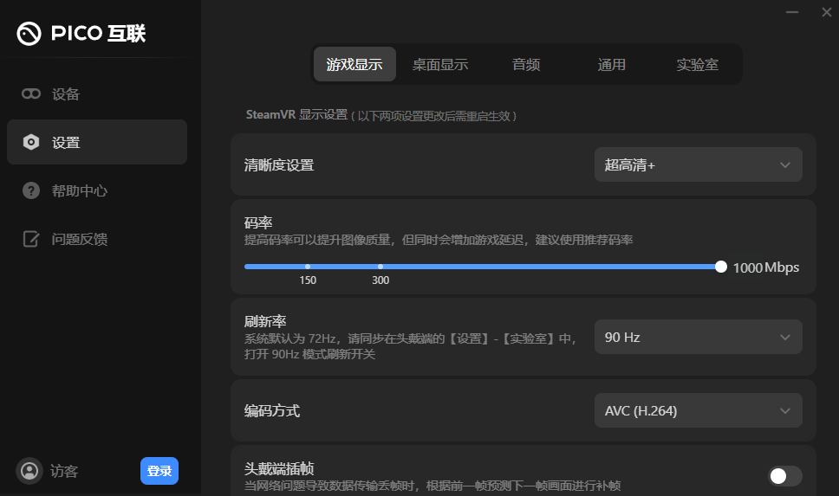Expand the 清晰度设置 超高清+ dropdown
This screenshot has width=839, height=496.
[698, 164]
